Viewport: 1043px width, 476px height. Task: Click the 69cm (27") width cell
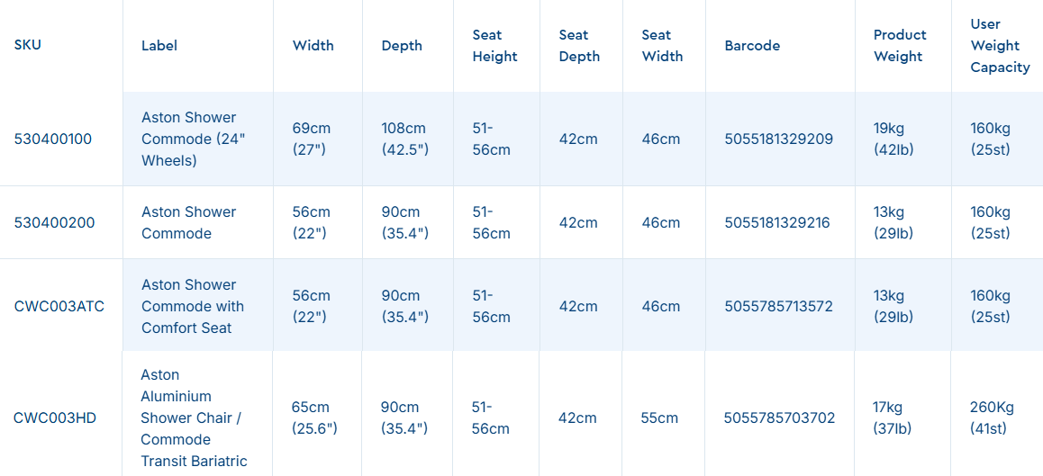[312, 139]
